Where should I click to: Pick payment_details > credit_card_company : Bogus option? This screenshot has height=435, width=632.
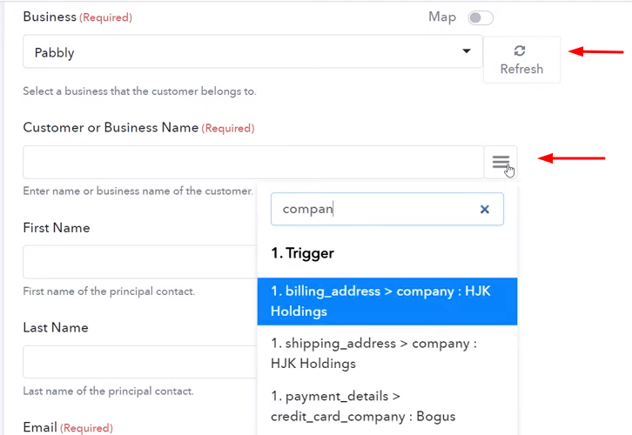pos(387,406)
